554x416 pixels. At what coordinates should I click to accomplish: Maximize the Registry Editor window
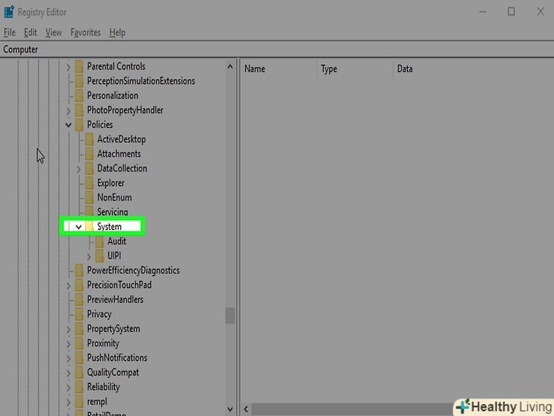(511, 11)
